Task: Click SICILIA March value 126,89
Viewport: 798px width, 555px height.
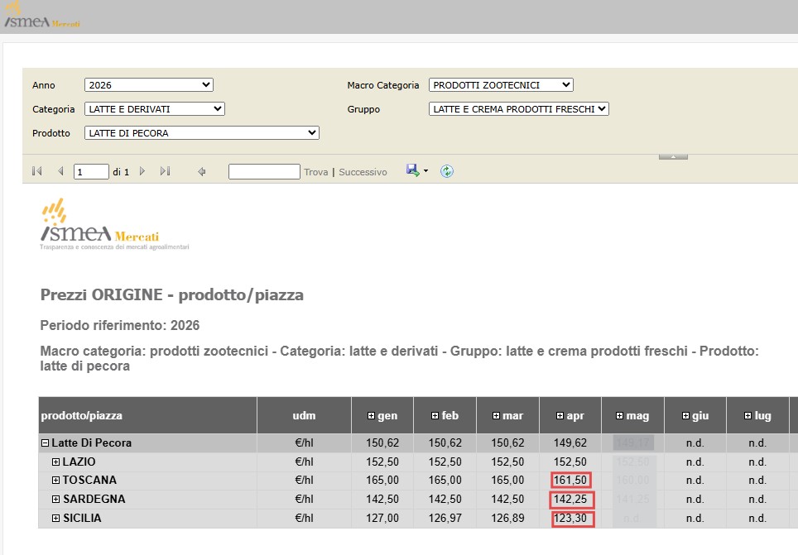Action: point(507,519)
